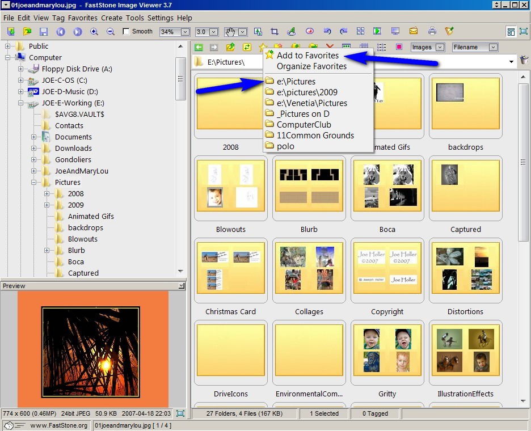Viewport: 531px width, 431px height.
Task: Click the monitor wallpaper icon
Action: click(395, 31)
